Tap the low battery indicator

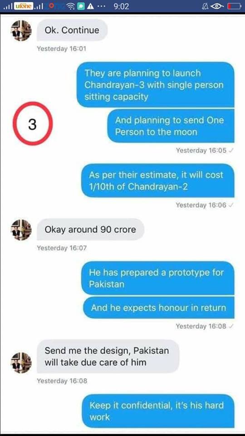tap(234, 6)
